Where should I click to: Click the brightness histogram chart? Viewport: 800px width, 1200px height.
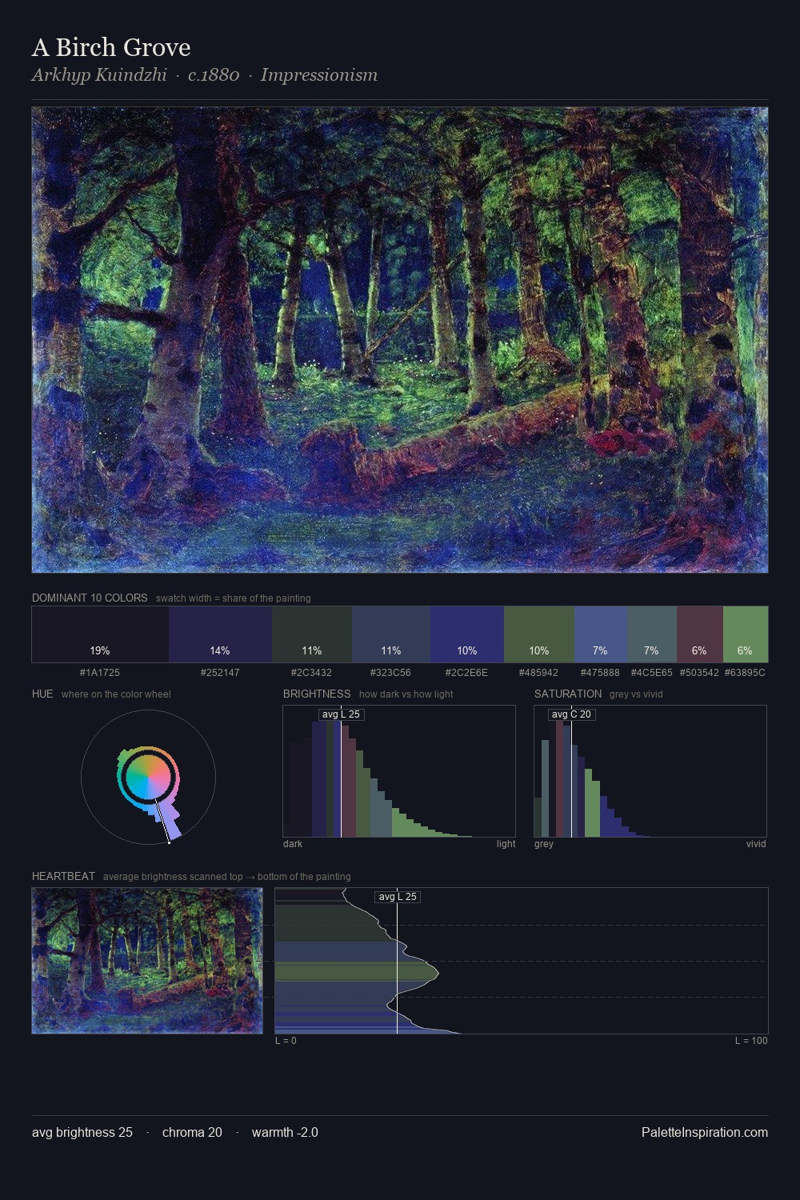pyautogui.click(x=399, y=771)
